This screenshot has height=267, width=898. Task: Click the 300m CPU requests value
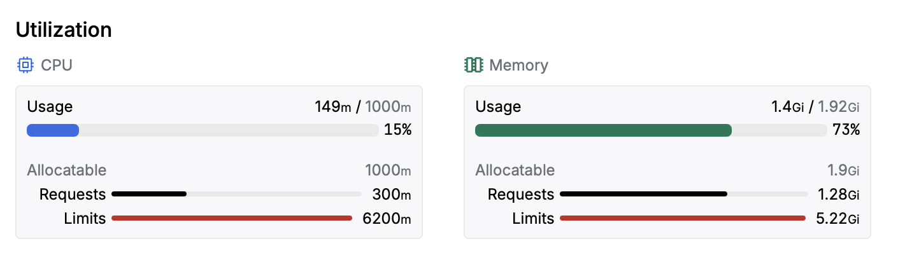[x=392, y=195]
